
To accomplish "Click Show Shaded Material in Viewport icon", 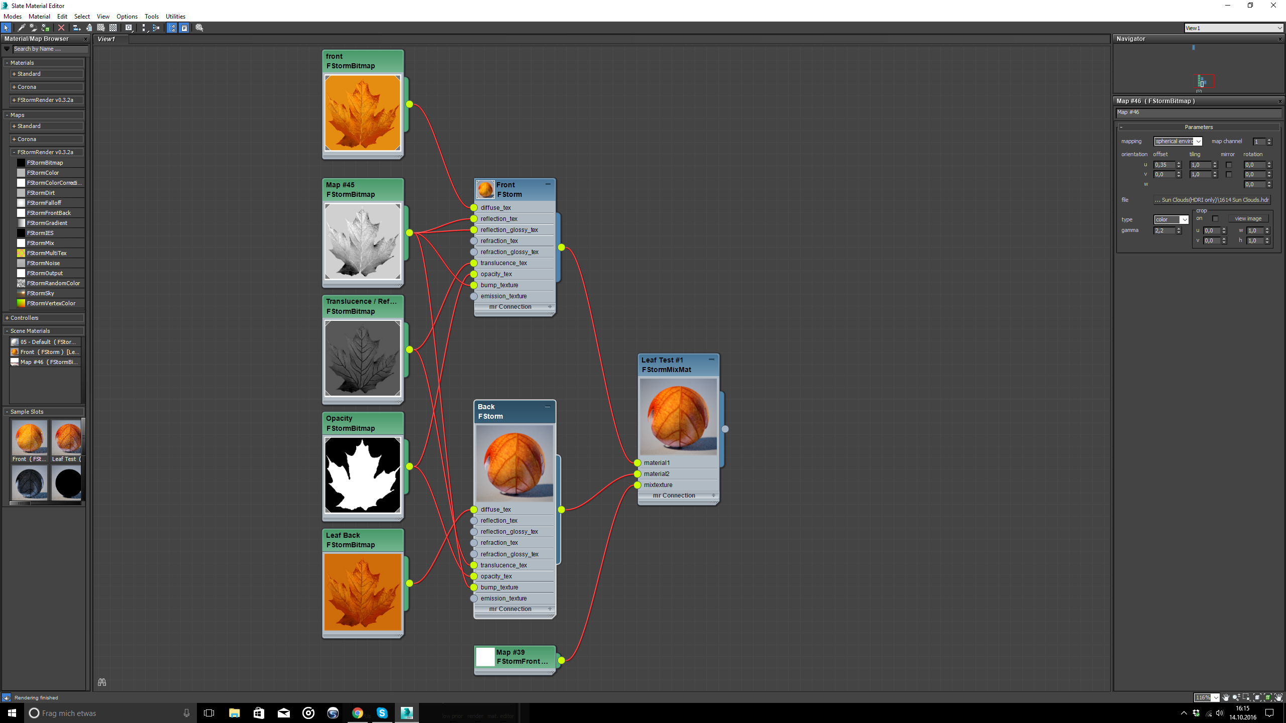I will [101, 28].
